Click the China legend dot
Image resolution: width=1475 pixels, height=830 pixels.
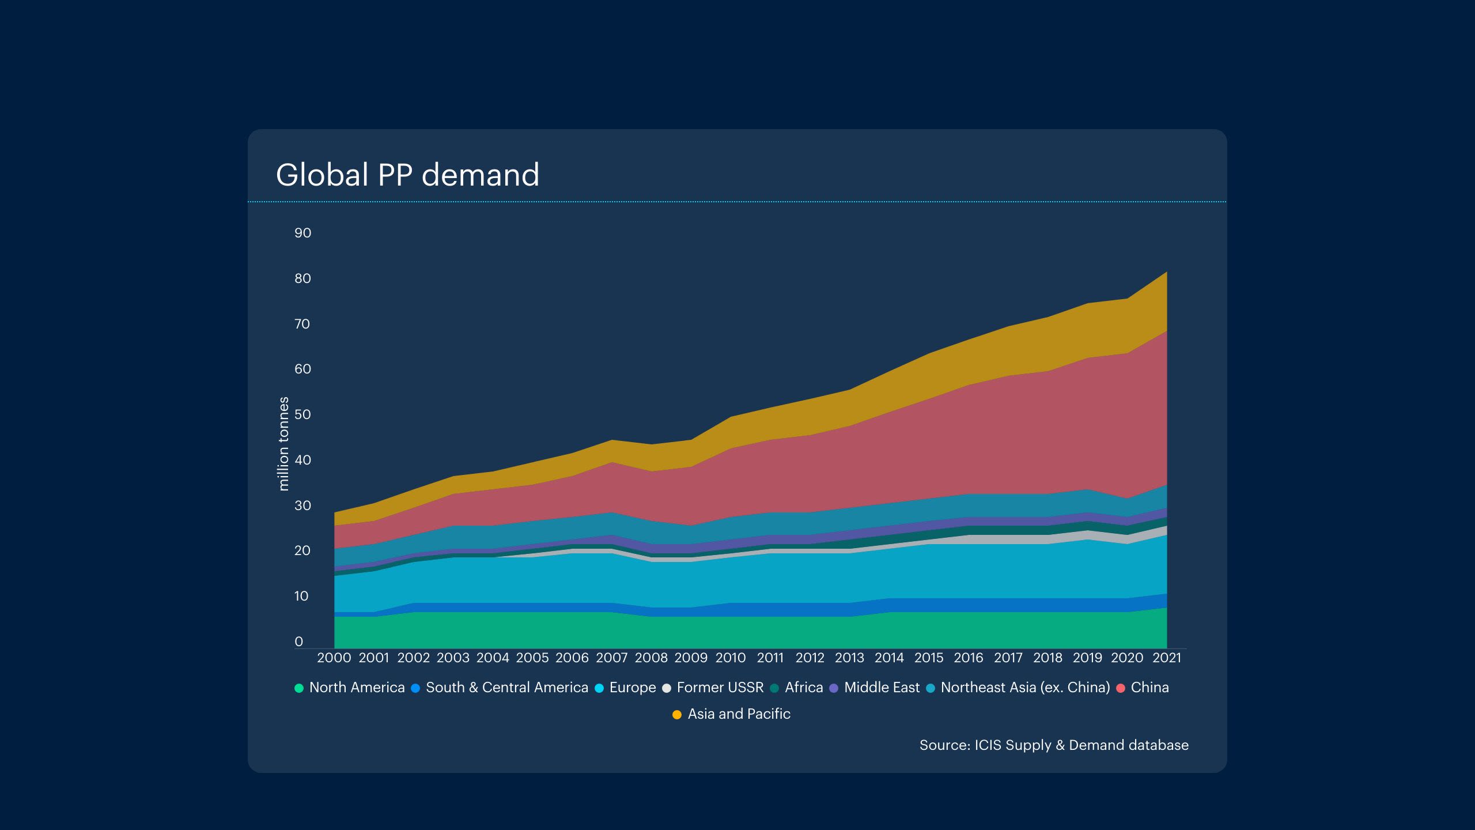pos(1121,688)
